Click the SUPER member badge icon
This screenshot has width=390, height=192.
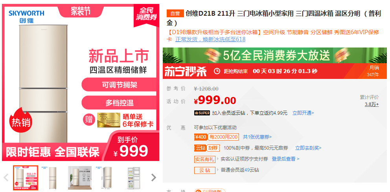click(202, 113)
